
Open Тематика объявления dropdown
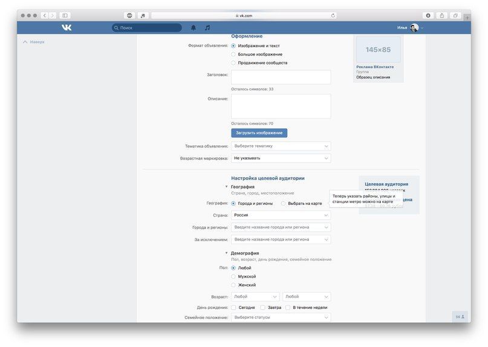[281, 146]
